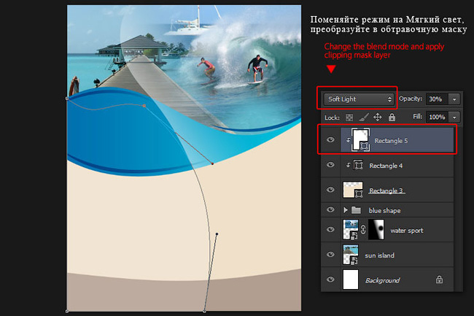Select the Rectangle 5 layer thumbnail

click(361, 139)
